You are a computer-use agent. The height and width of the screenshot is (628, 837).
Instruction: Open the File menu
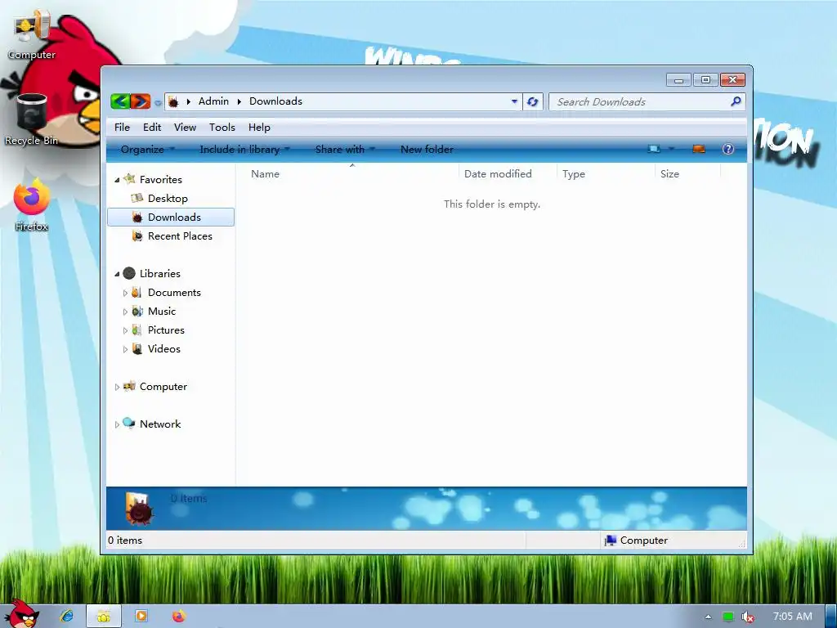122,127
